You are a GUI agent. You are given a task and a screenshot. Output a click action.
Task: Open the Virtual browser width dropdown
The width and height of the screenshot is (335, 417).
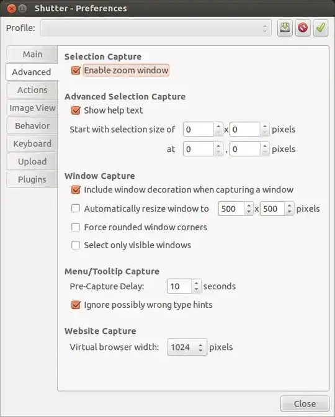pyautogui.click(x=187, y=347)
